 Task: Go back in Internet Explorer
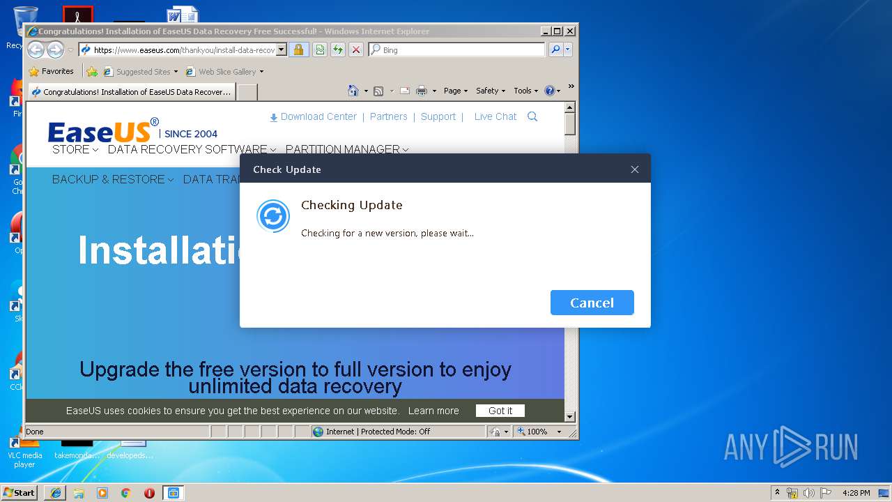coord(36,50)
